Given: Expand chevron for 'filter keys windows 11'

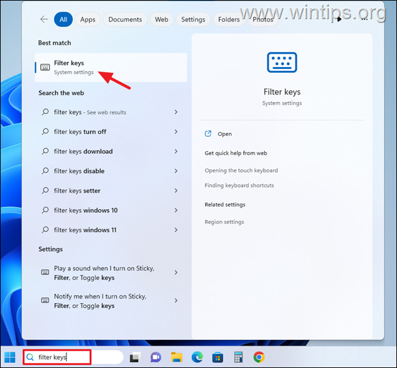Looking at the screenshot, I should [176, 230].
